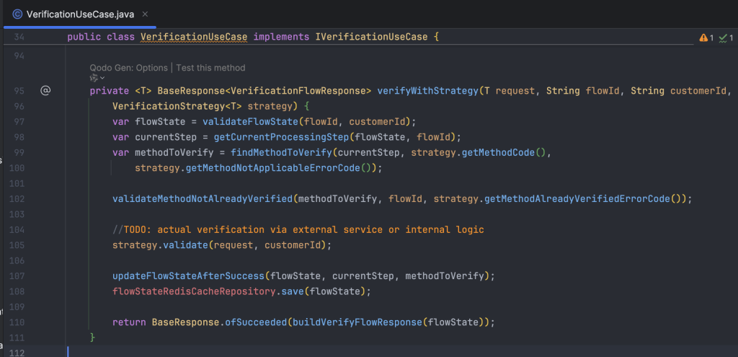Click updateFlowStateAfterSuccess method call
This screenshot has height=357, width=738.
[x=188, y=276]
